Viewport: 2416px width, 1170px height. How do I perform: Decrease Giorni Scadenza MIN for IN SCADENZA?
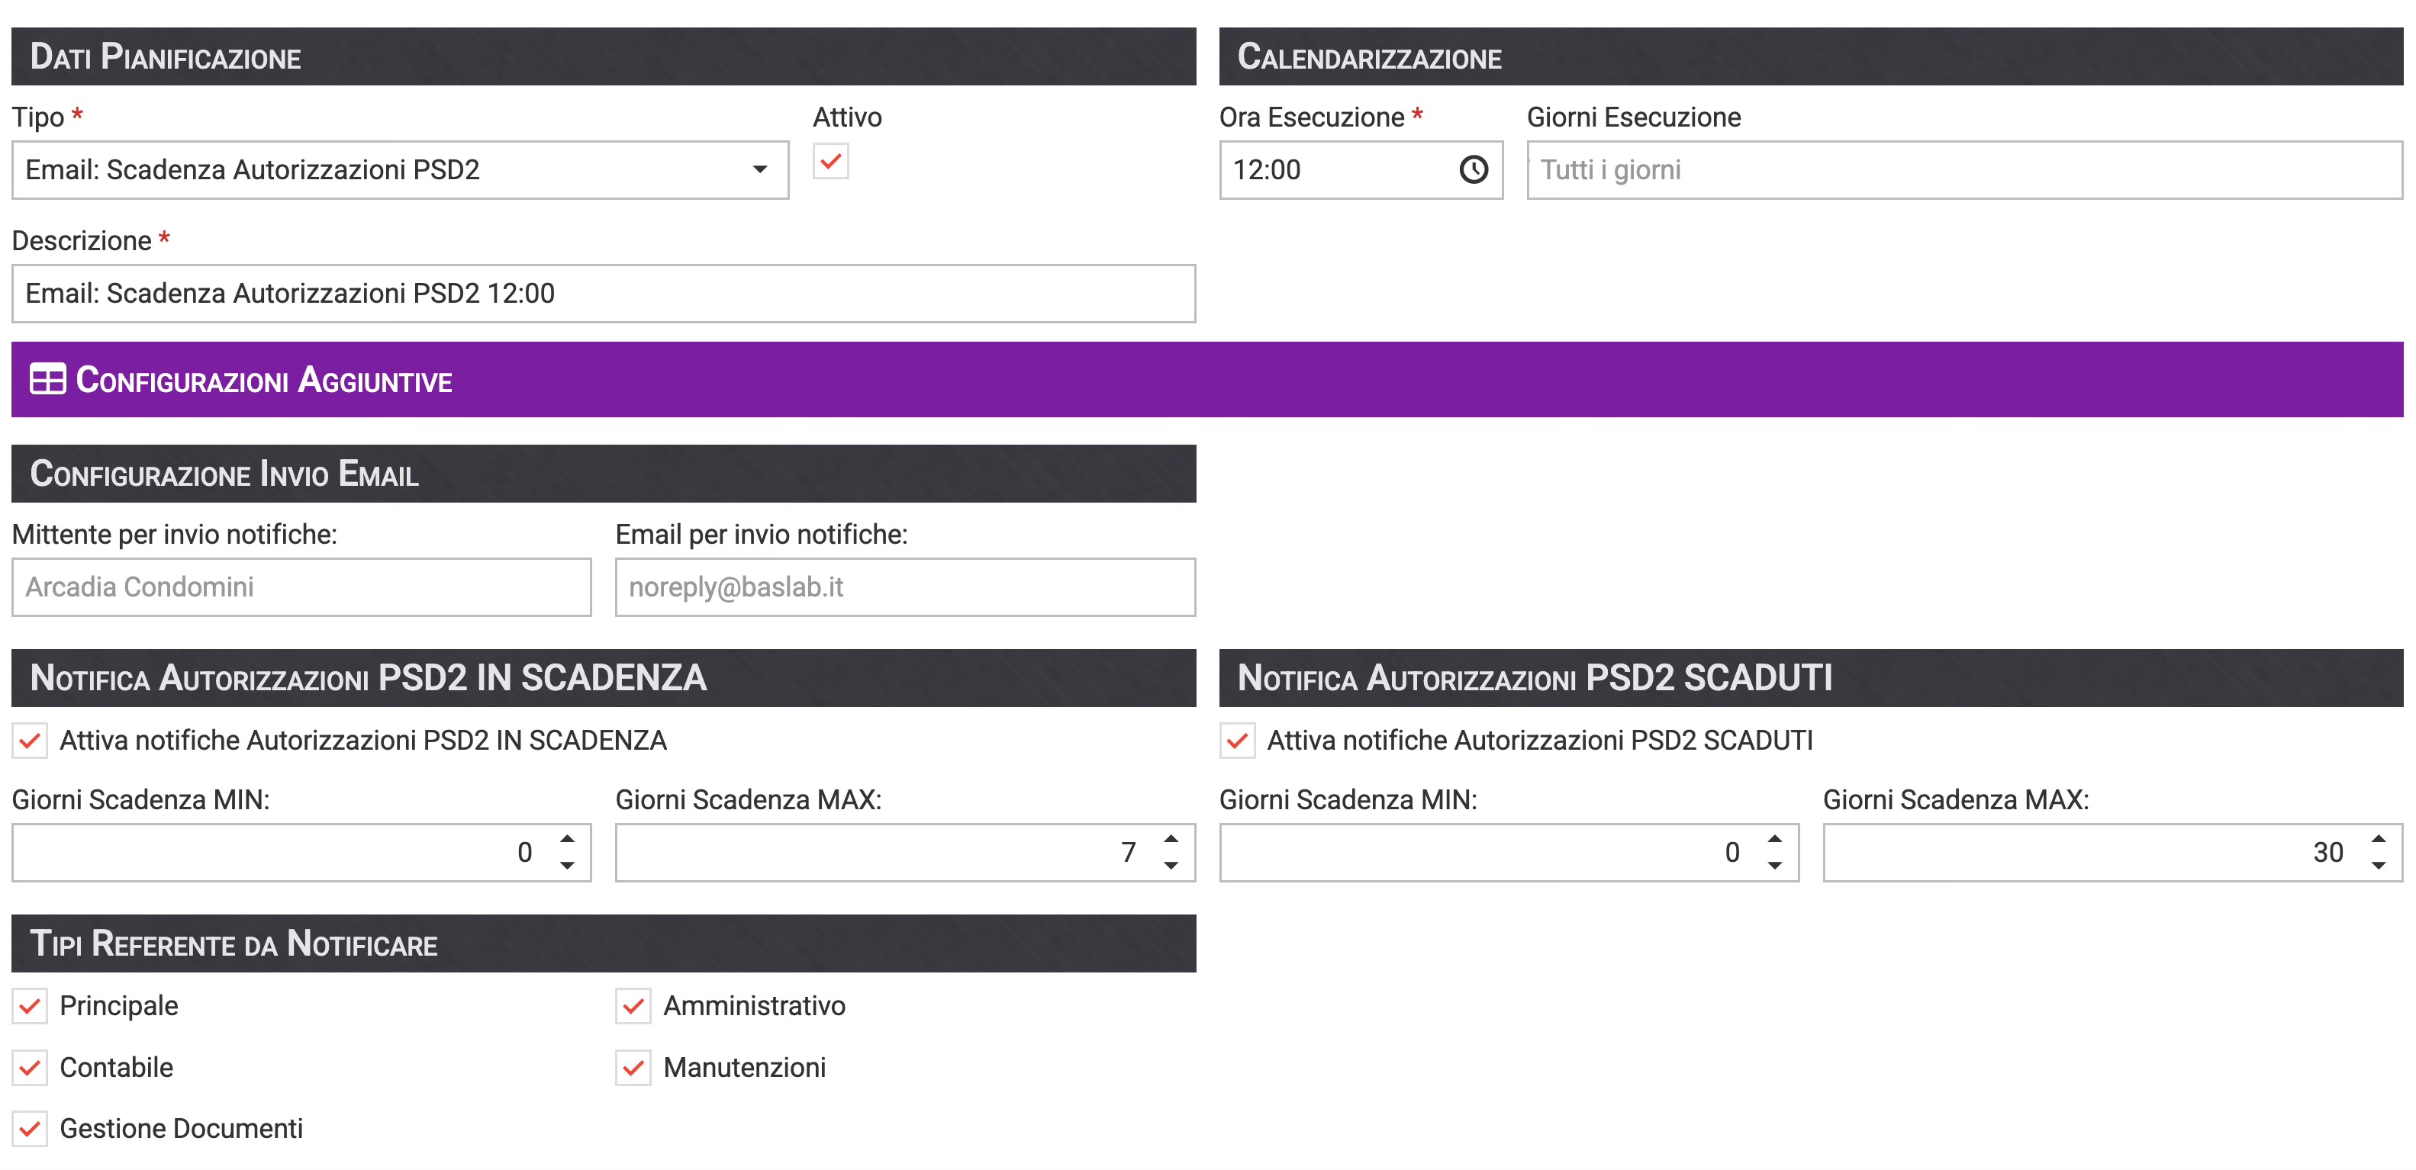pos(566,866)
